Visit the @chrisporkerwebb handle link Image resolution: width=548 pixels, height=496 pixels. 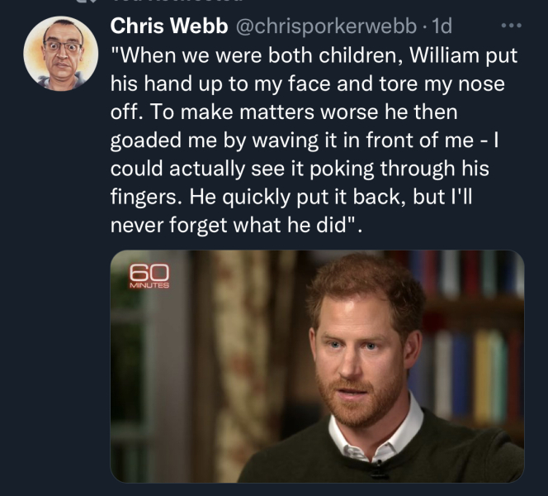pyautogui.click(x=327, y=26)
